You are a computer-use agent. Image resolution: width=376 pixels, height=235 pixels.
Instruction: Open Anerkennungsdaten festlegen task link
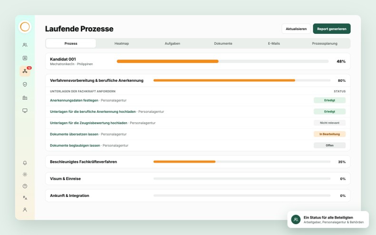point(74,100)
